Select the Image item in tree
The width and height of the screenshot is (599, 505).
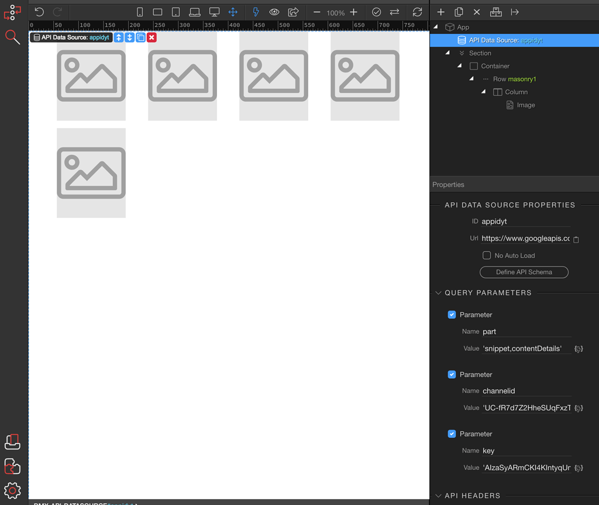pyautogui.click(x=525, y=105)
